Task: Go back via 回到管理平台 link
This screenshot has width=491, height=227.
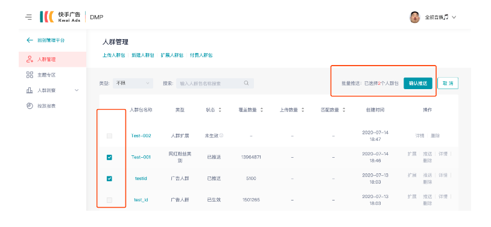Action: 51,40
